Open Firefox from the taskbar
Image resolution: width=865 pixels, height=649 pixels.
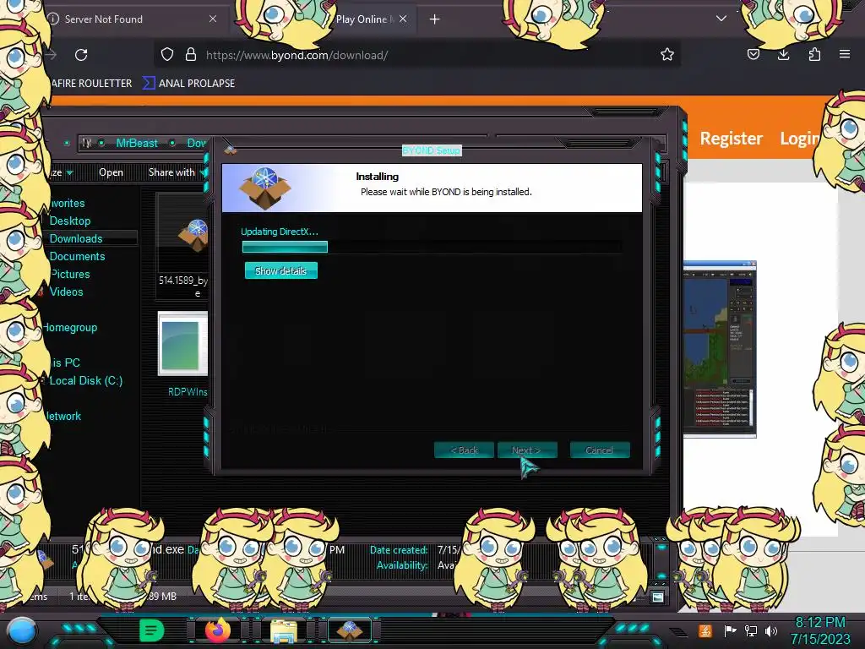(x=218, y=630)
